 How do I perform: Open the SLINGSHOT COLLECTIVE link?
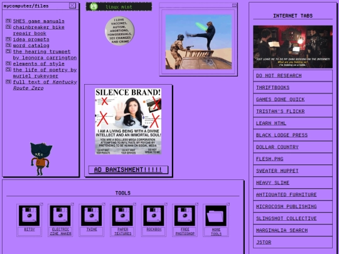pyautogui.click(x=293, y=218)
